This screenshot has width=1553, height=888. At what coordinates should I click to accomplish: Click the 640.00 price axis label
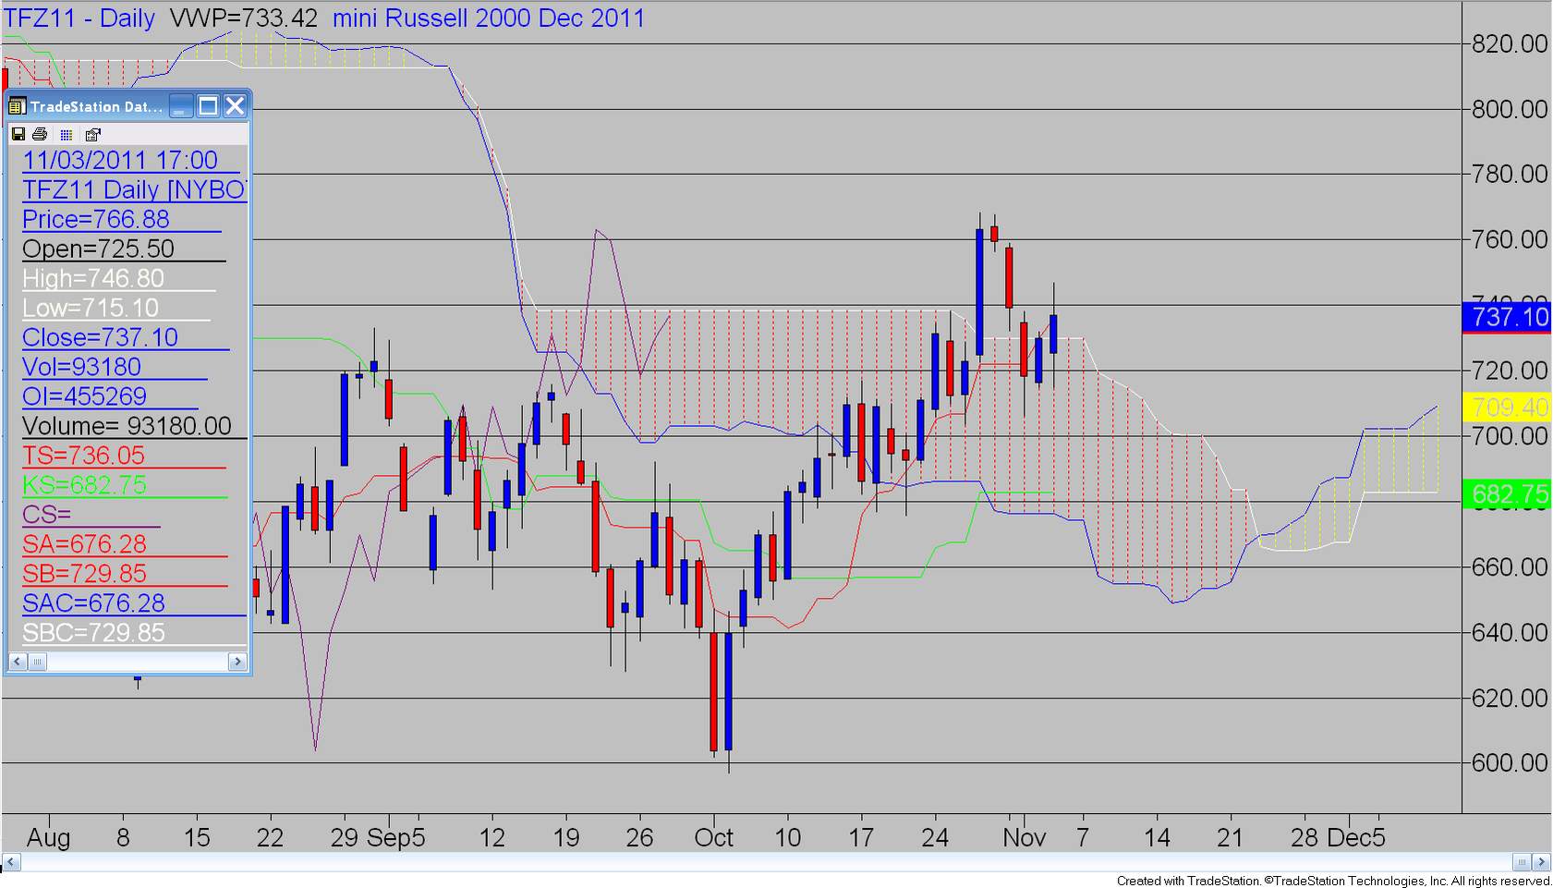point(1510,633)
